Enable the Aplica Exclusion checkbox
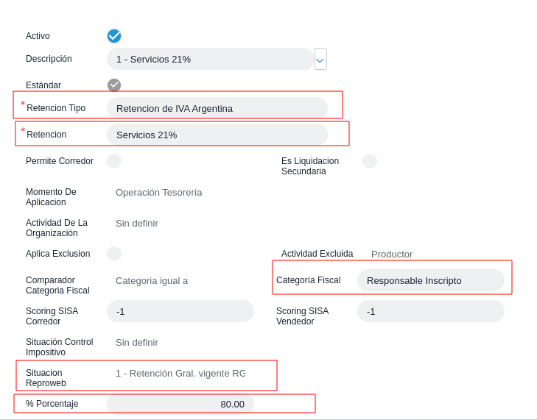537x420 pixels. click(x=114, y=254)
